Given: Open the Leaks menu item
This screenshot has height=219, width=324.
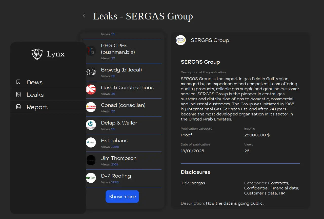Looking at the screenshot, I should click(35, 95).
